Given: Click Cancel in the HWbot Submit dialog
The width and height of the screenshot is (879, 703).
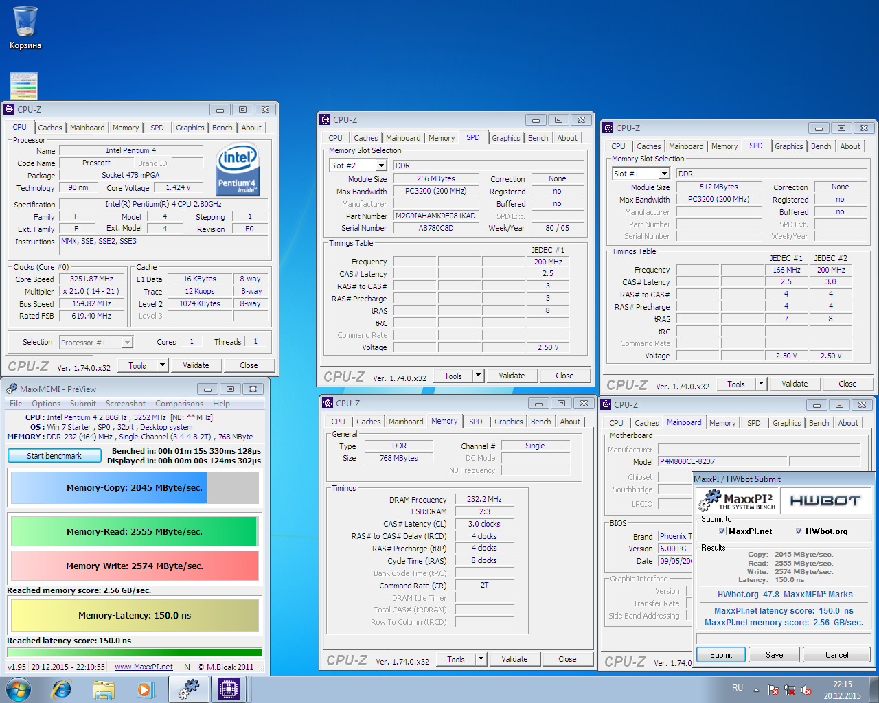Looking at the screenshot, I should coord(837,655).
